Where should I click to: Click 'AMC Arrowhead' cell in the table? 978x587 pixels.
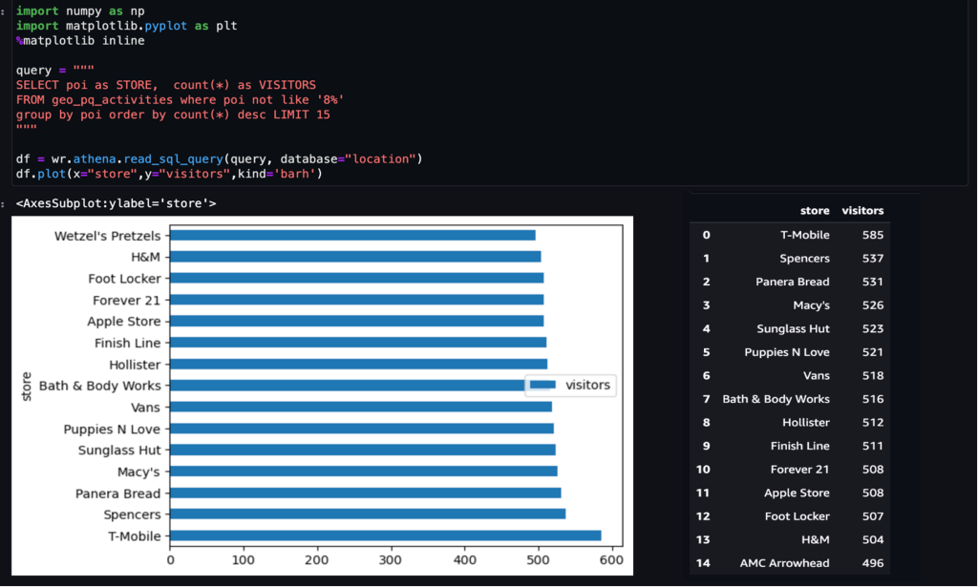pyautogui.click(x=785, y=563)
